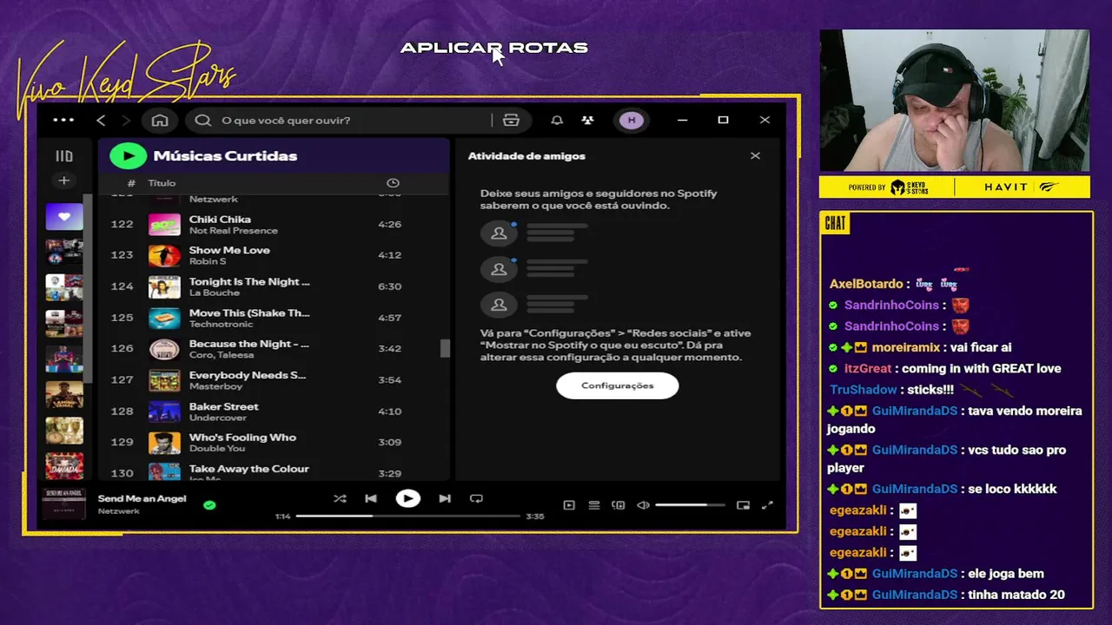This screenshot has width=1112, height=625.
Task: Create a playlist with plus icon
Action: pos(63,181)
